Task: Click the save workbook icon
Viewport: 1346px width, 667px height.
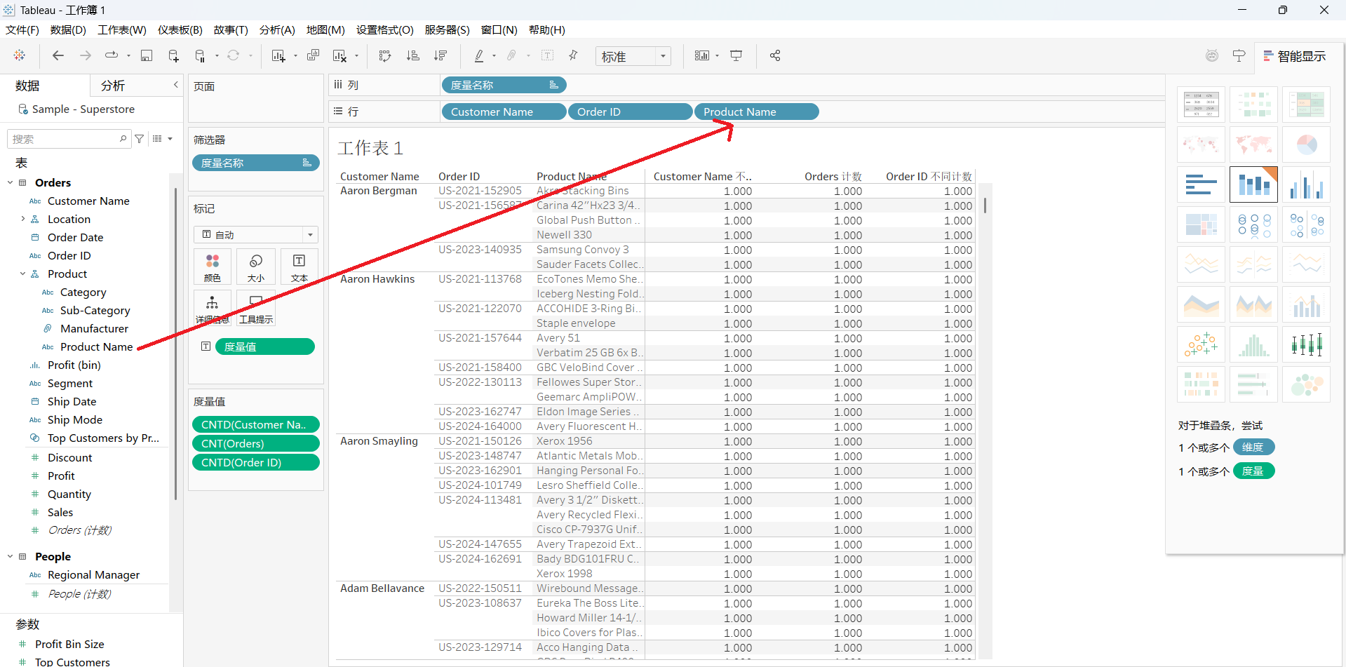Action: [x=147, y=55]
